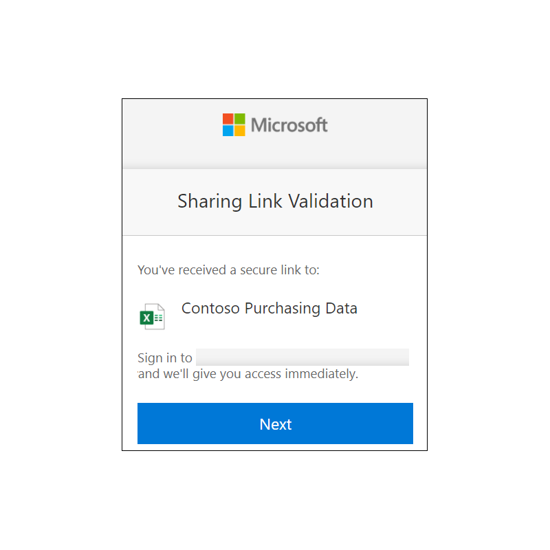Click the green X badge on Excel icon
The width and height of the screenshot is (550, 550).
146,318
